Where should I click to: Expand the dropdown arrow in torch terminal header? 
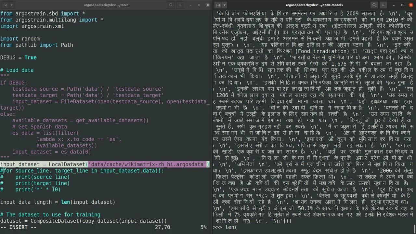click(12, 5)
